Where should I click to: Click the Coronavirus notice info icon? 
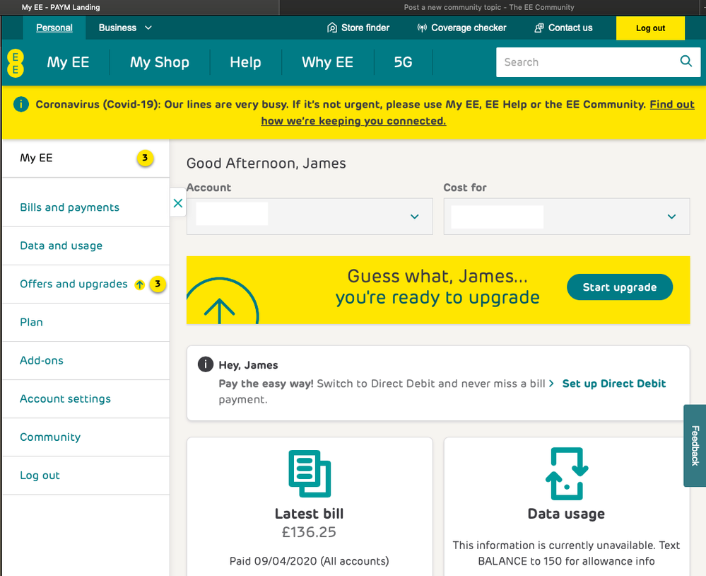[x=20, y=104]
